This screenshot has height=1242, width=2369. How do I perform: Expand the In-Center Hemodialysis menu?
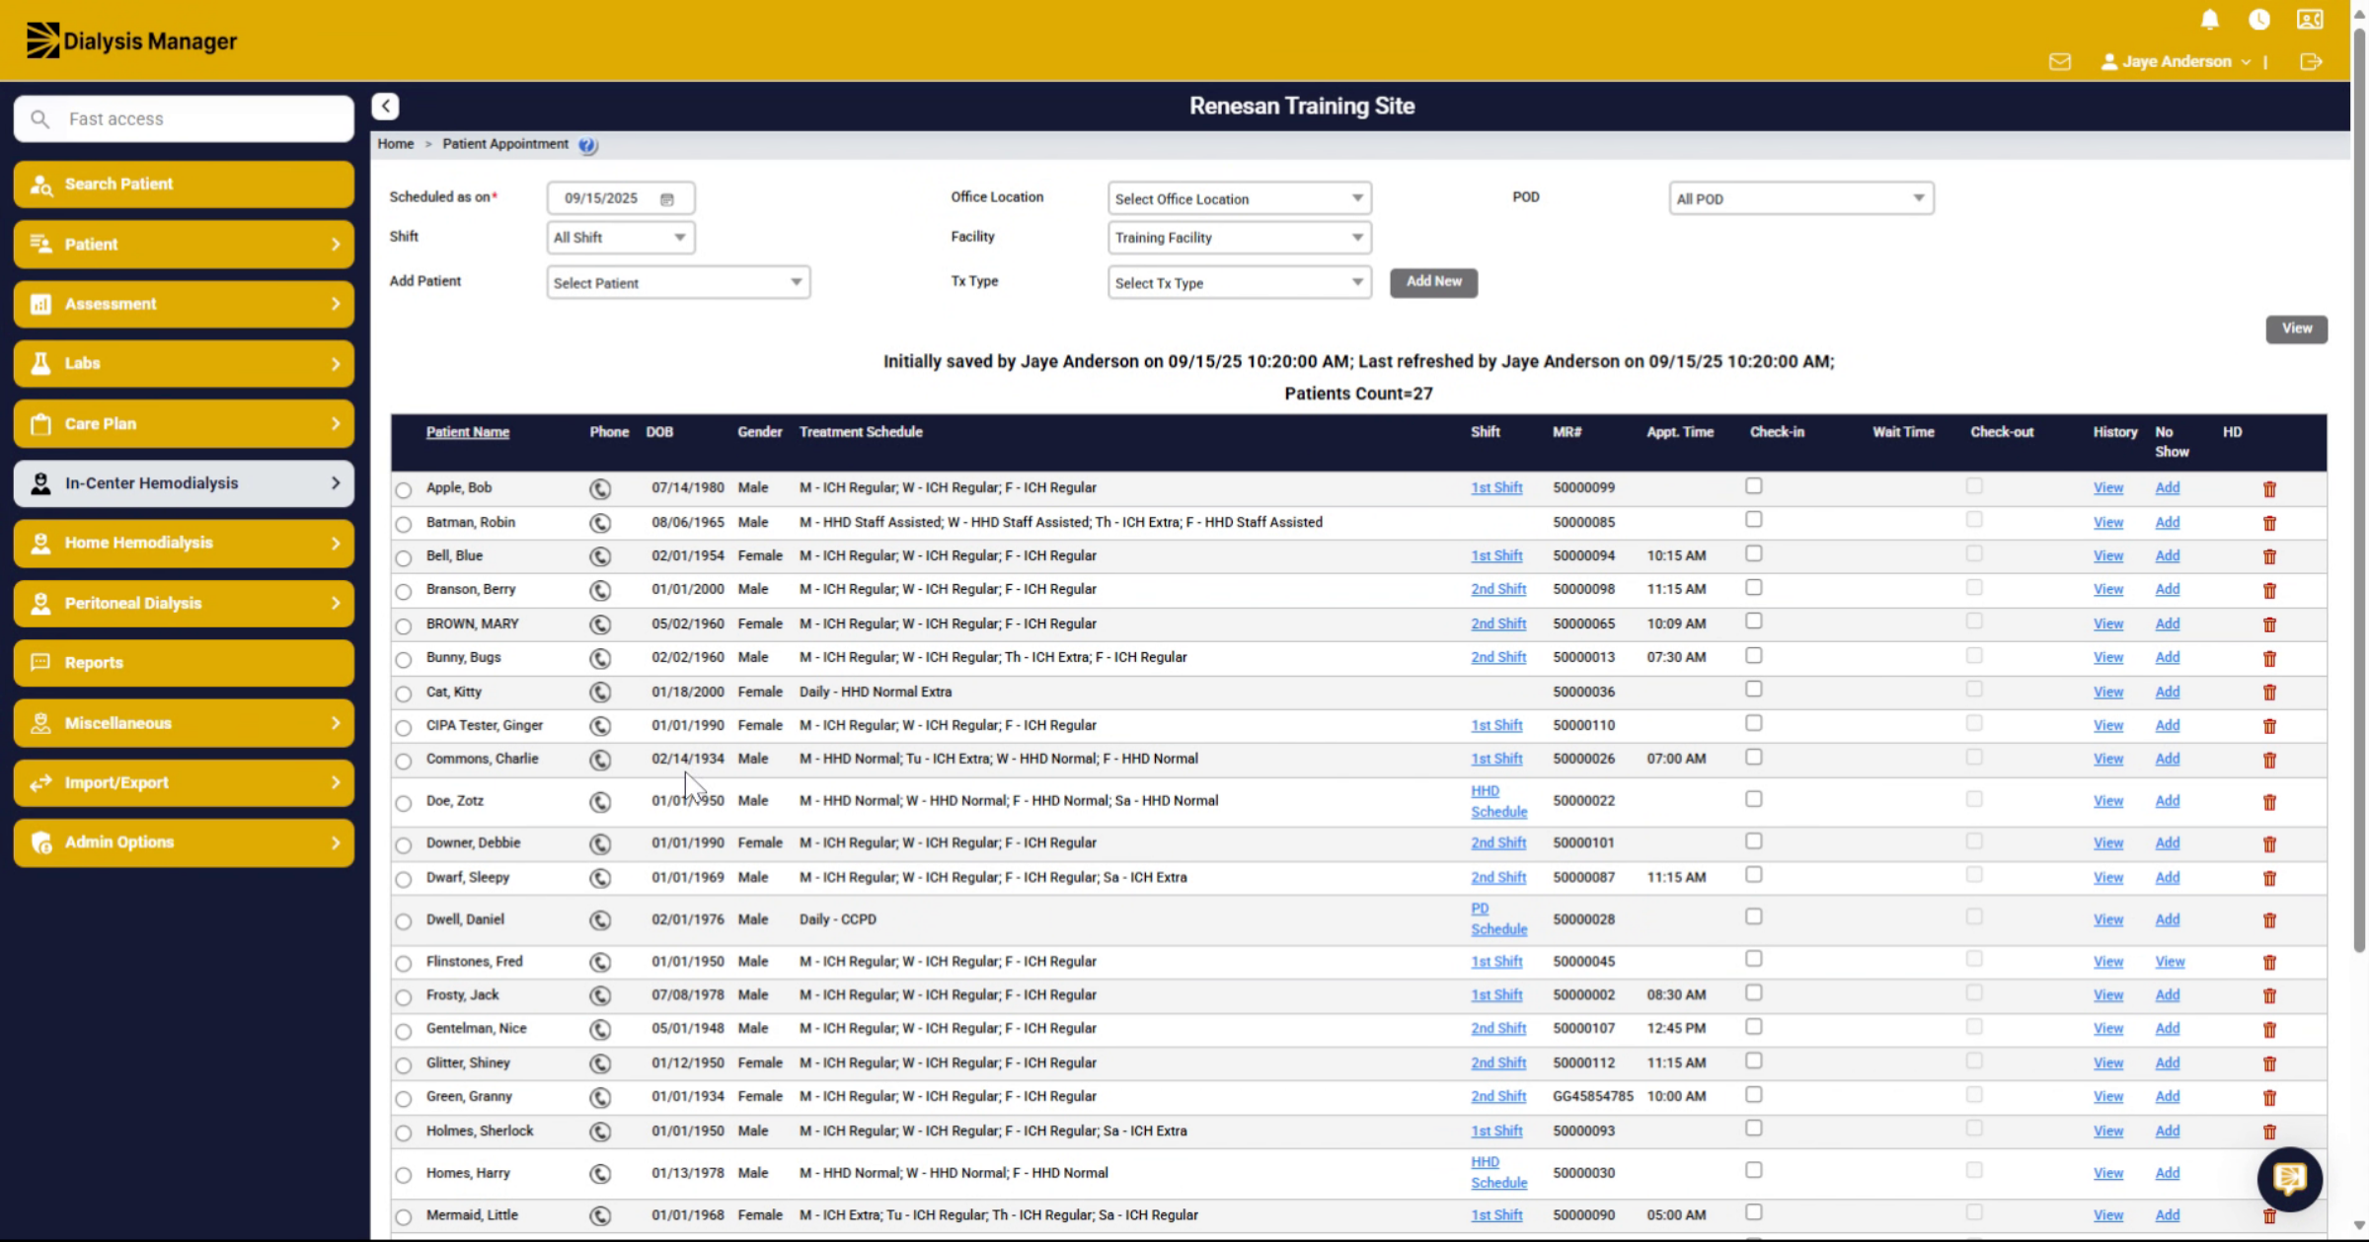click(184, 483)
